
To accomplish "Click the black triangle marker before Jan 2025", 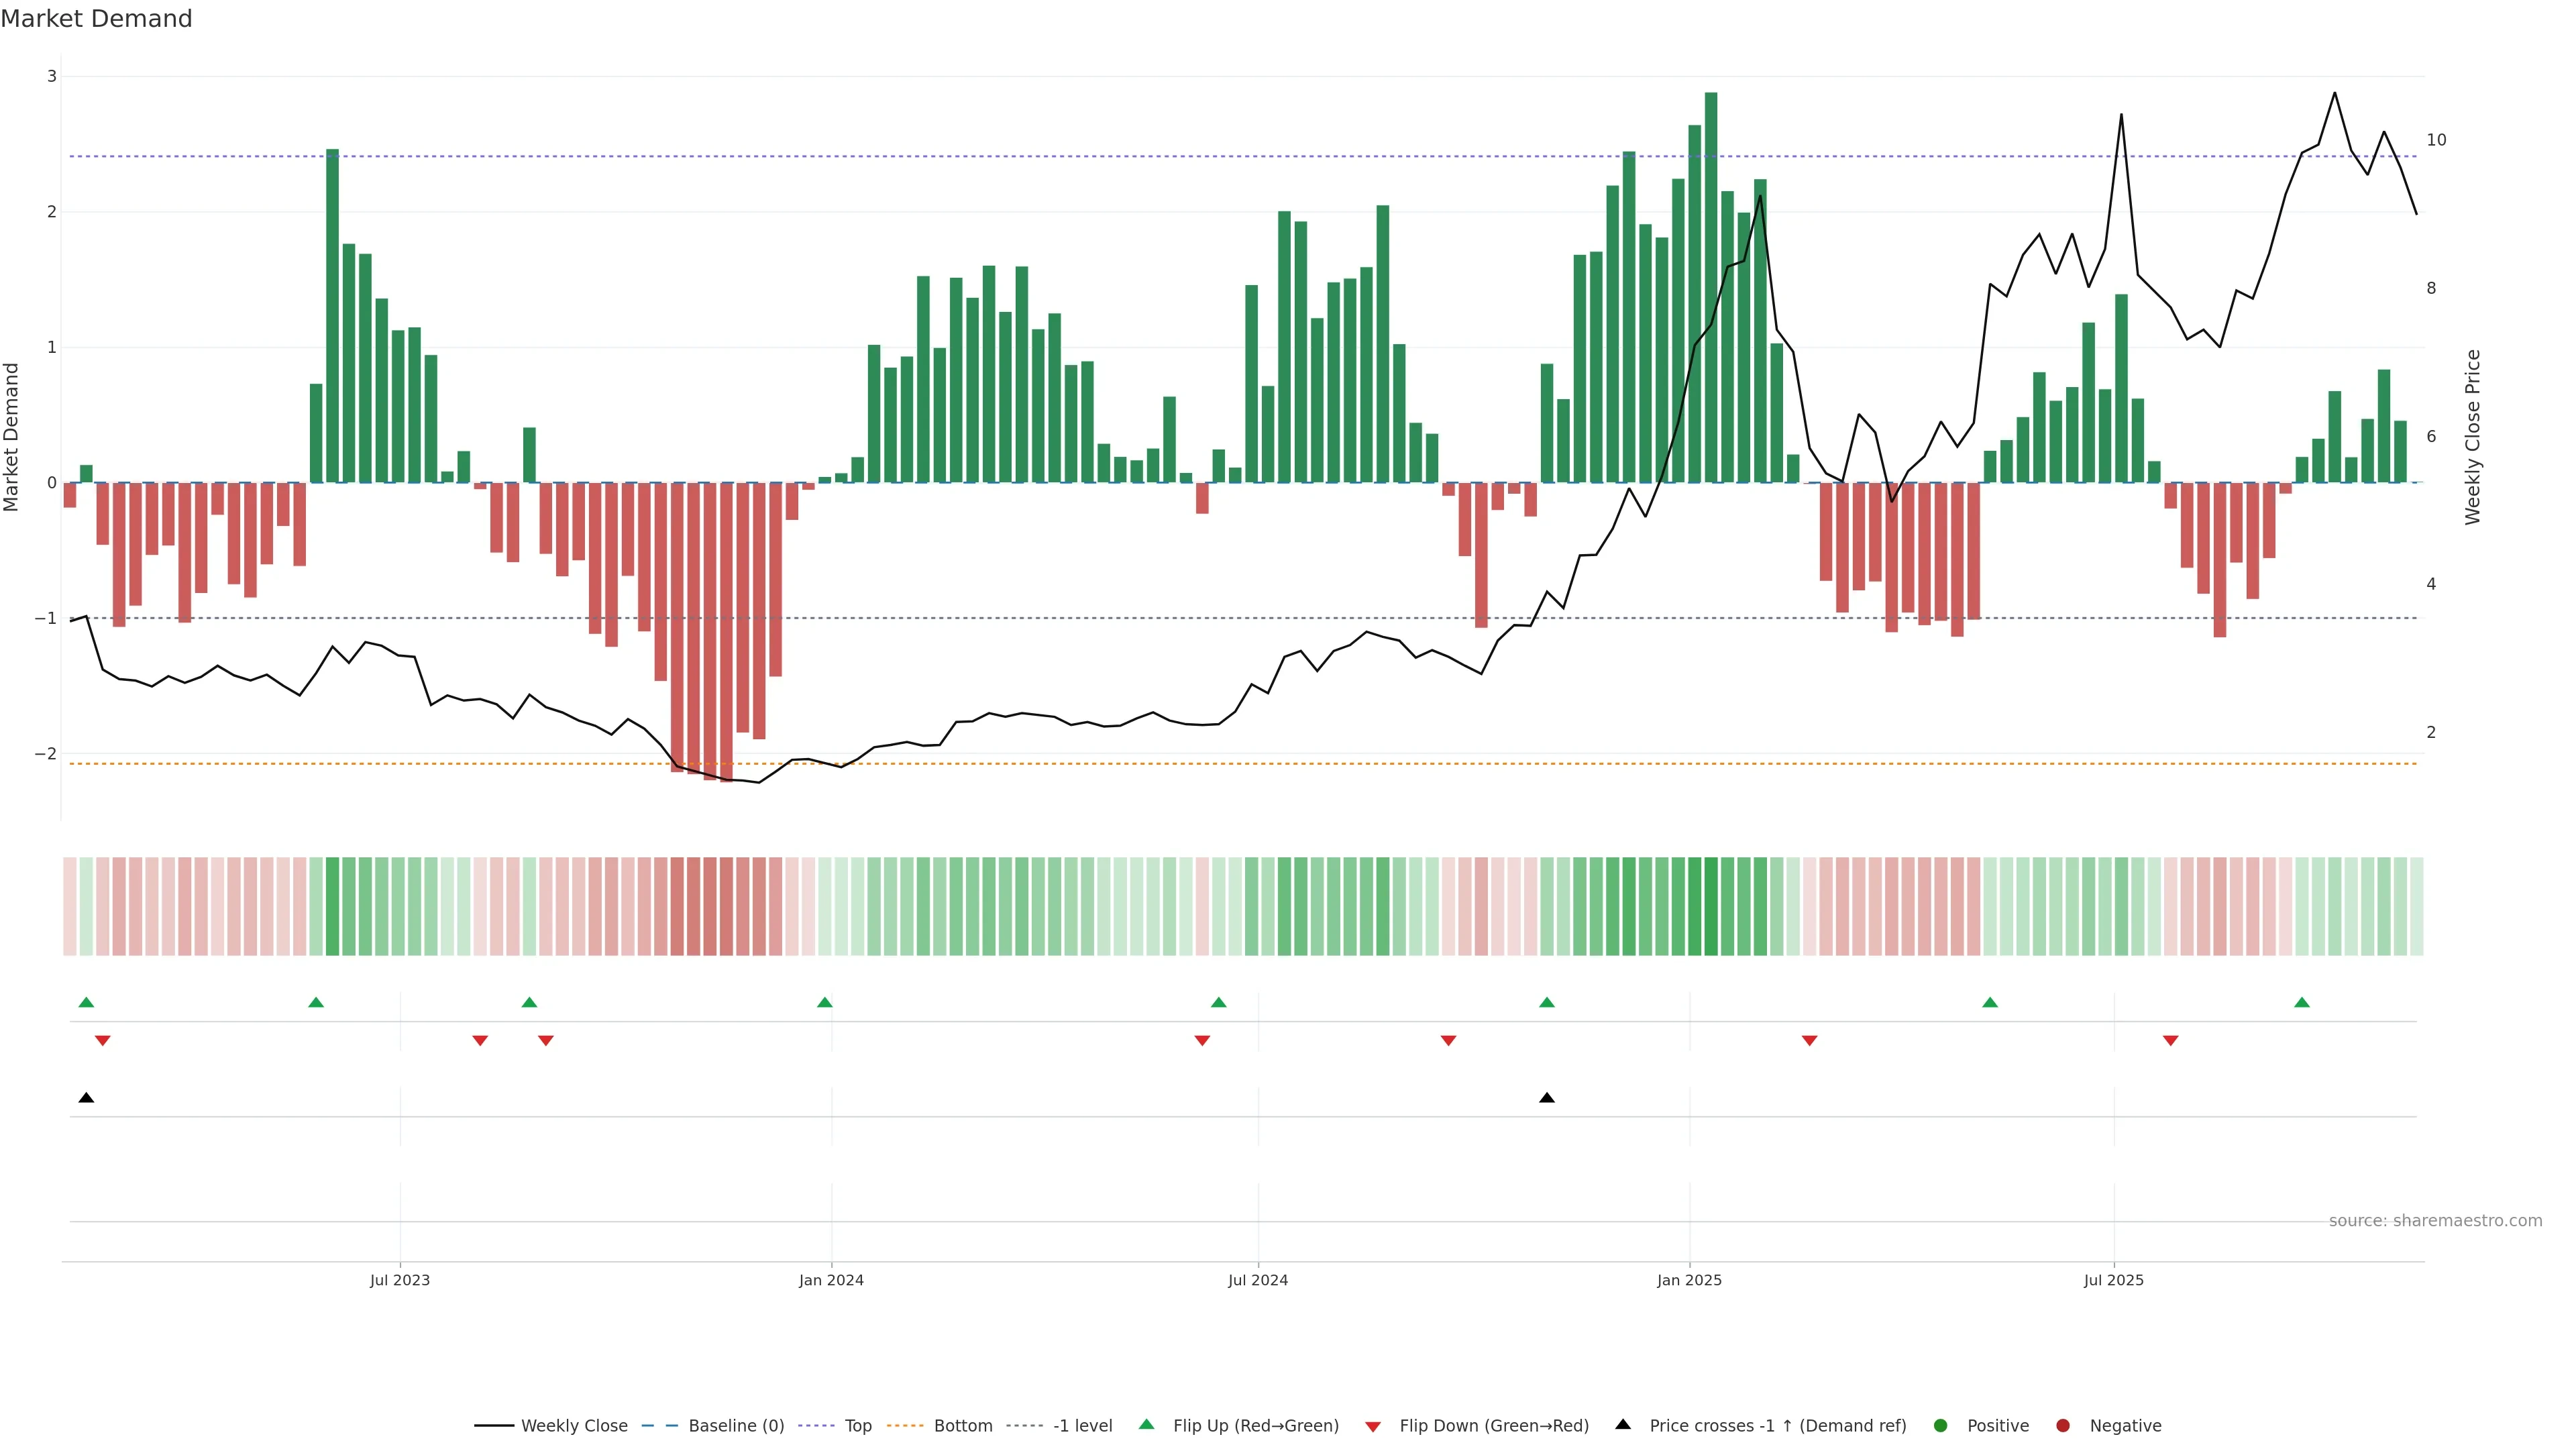I will coord(1547,1098).
